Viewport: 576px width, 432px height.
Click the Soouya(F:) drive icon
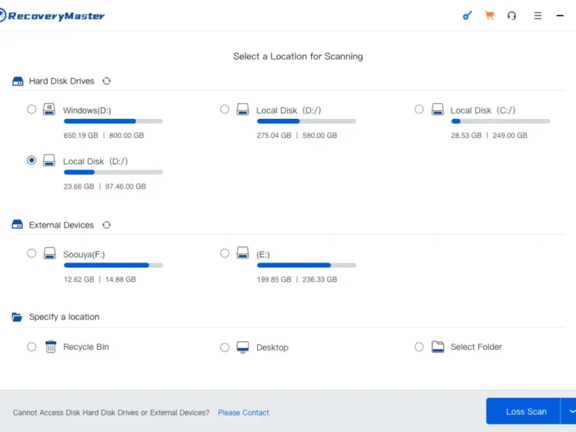click(50, 253)
